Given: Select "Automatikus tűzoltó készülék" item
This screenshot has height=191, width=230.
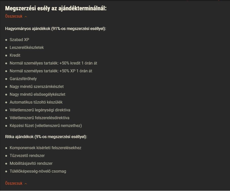Looking at the screenshot, I should point(36,102).
